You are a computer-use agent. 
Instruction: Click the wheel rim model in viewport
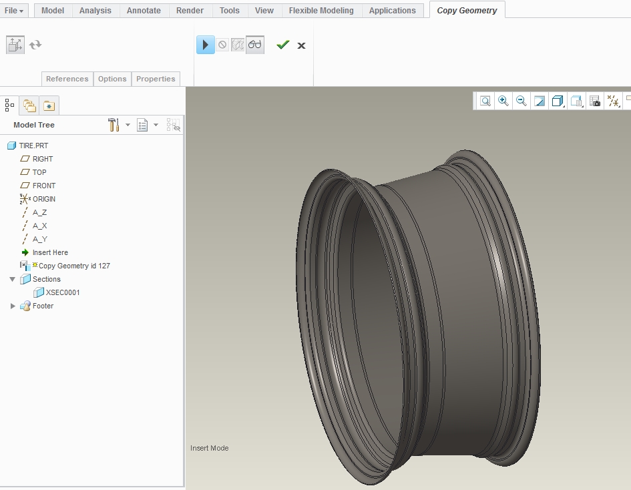click(x=419, y=317)
